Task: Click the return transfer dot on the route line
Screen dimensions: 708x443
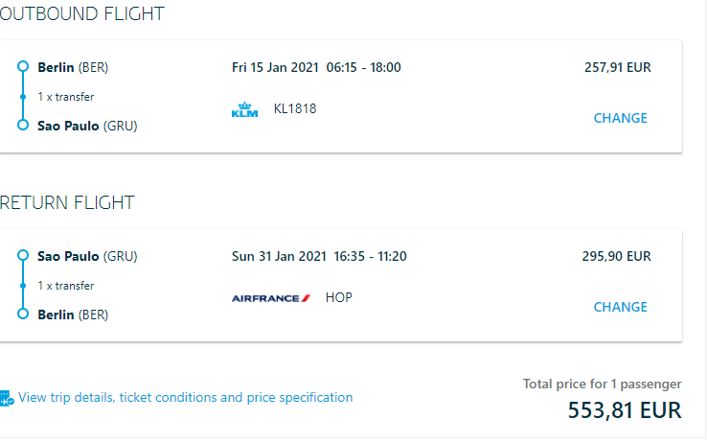Action: pyautogui.click(x=23, y=286)
